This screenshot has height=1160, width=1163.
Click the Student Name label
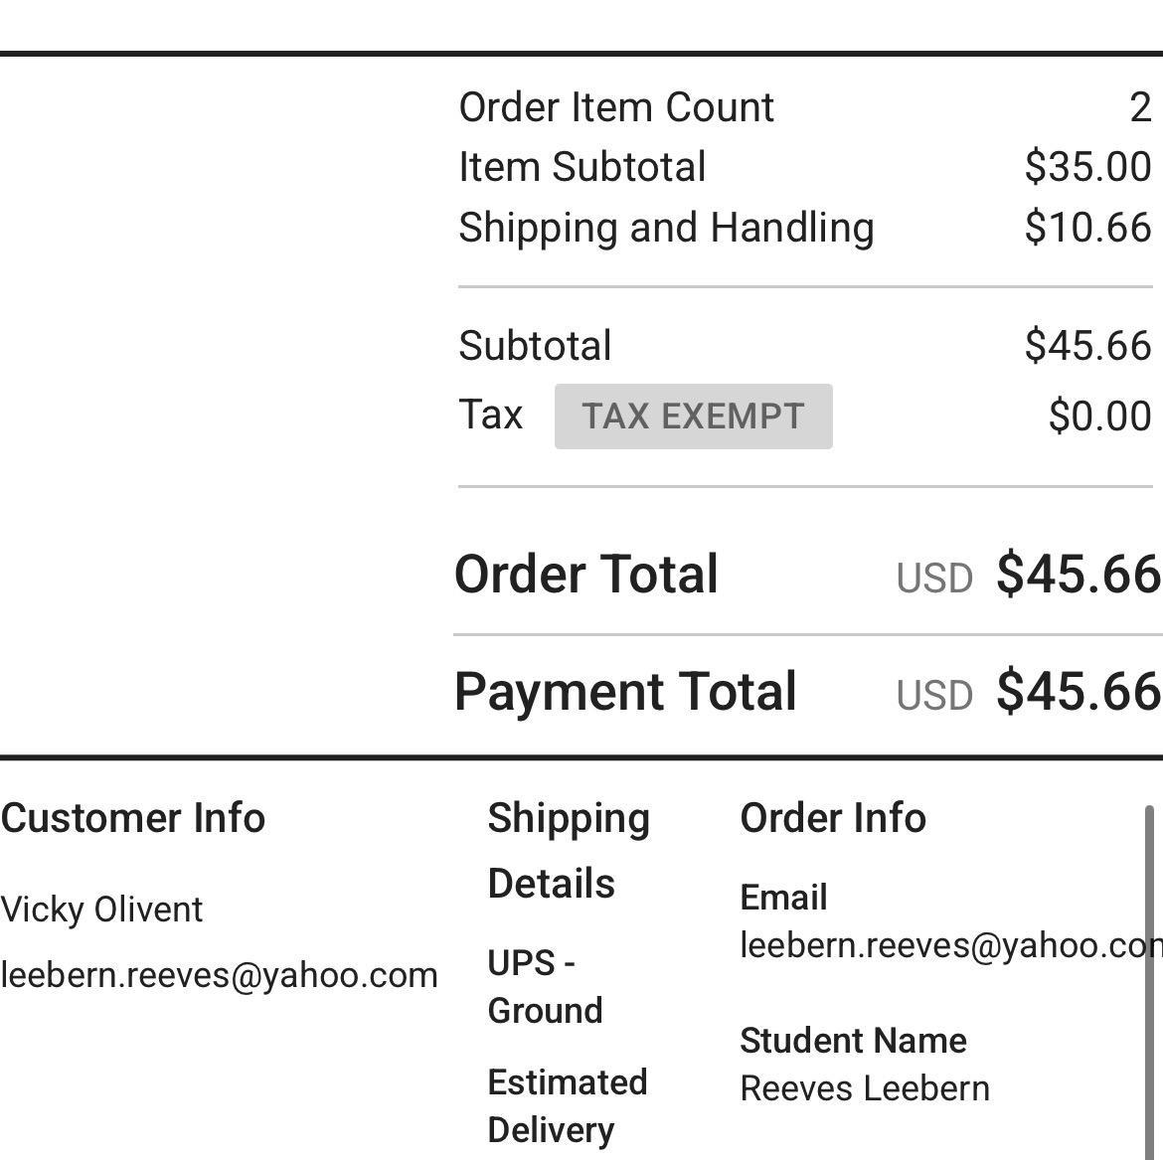(853, 1041)
